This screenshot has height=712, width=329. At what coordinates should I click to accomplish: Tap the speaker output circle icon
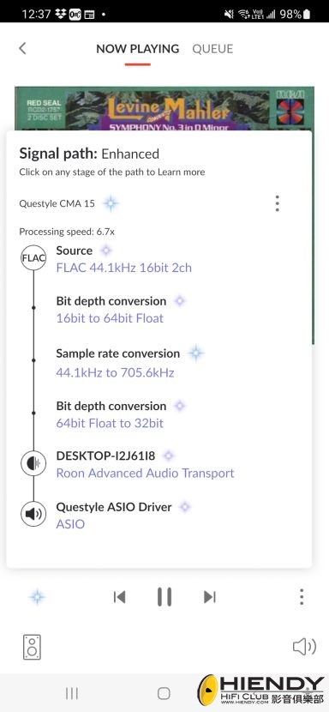coord(33,514)
